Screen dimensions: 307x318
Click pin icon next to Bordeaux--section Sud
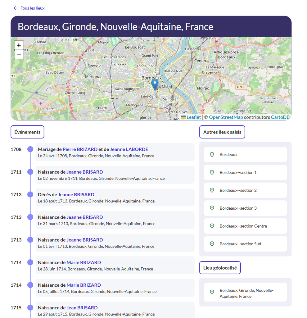click(212, 244)
